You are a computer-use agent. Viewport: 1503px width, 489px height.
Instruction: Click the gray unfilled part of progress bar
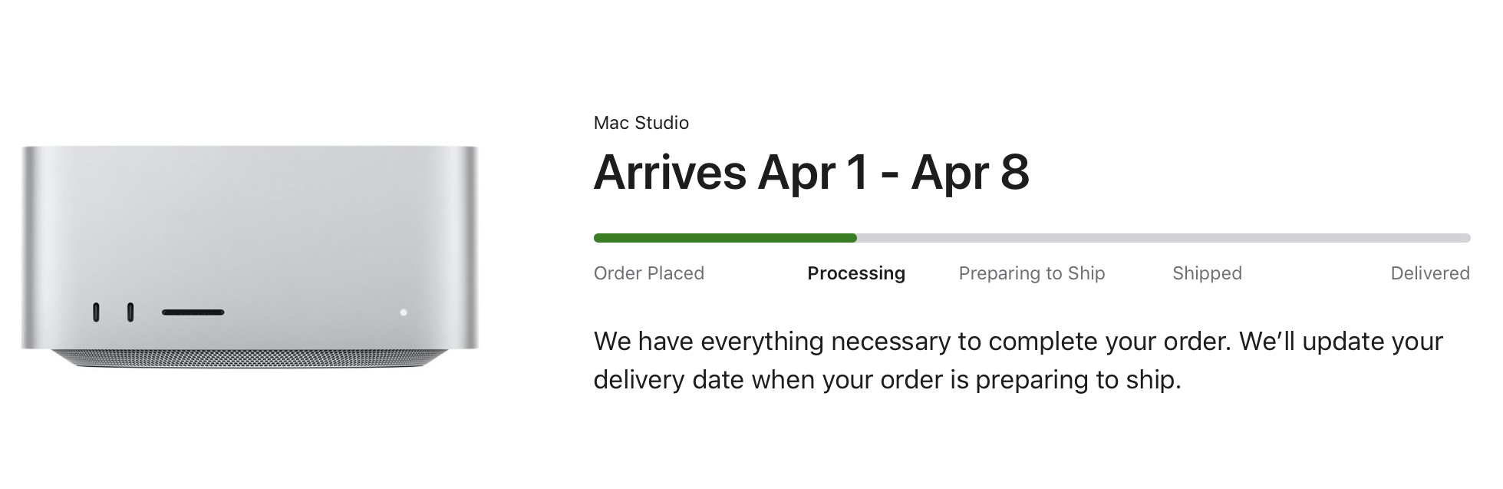pyautogui.click(x=1162, y=238)
